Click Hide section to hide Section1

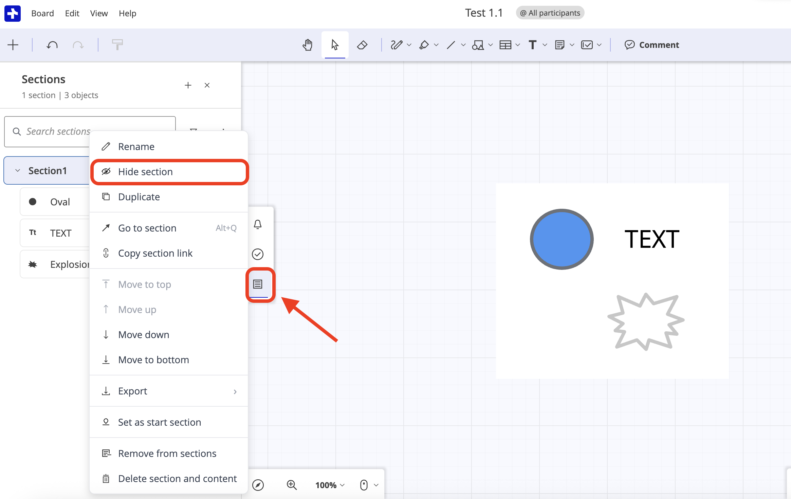(169, 172)
